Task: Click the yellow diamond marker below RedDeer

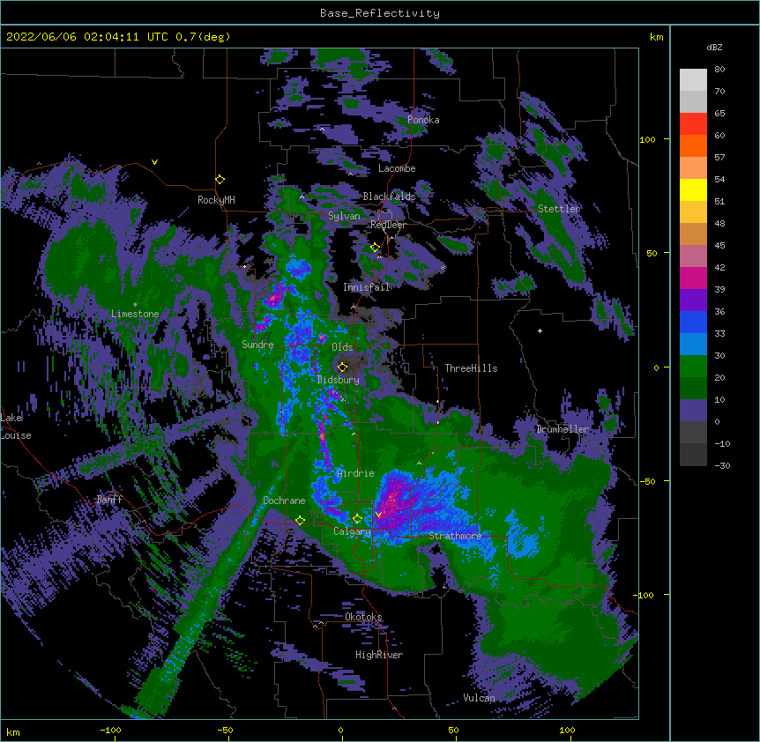Action: click(375, 247)
